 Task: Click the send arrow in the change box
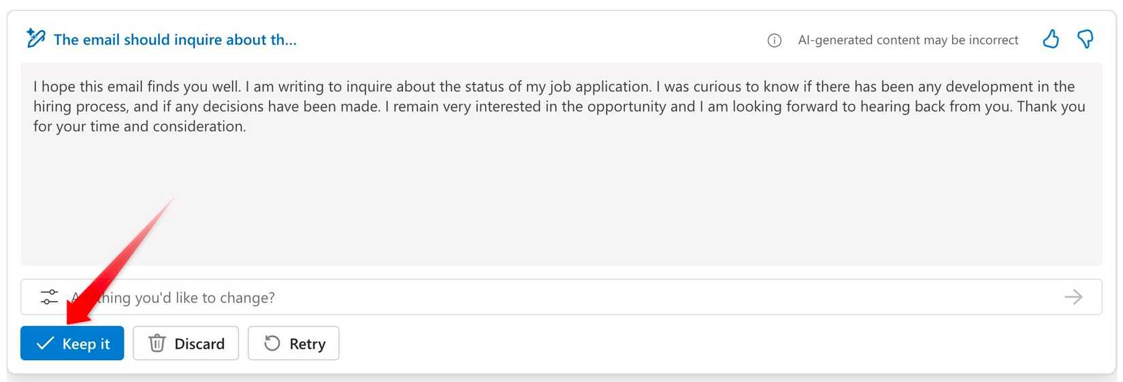pyautogui.click(x=1073, y=297)
